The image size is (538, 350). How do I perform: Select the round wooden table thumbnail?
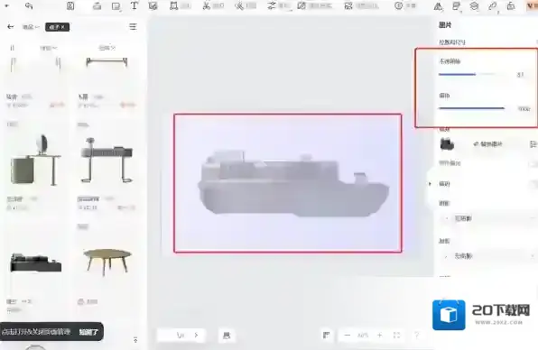tap(107, 262)
